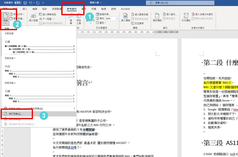
Task: Choose Office.com 其他目錄(M) menu entry
Action: [x=39, y=109]
